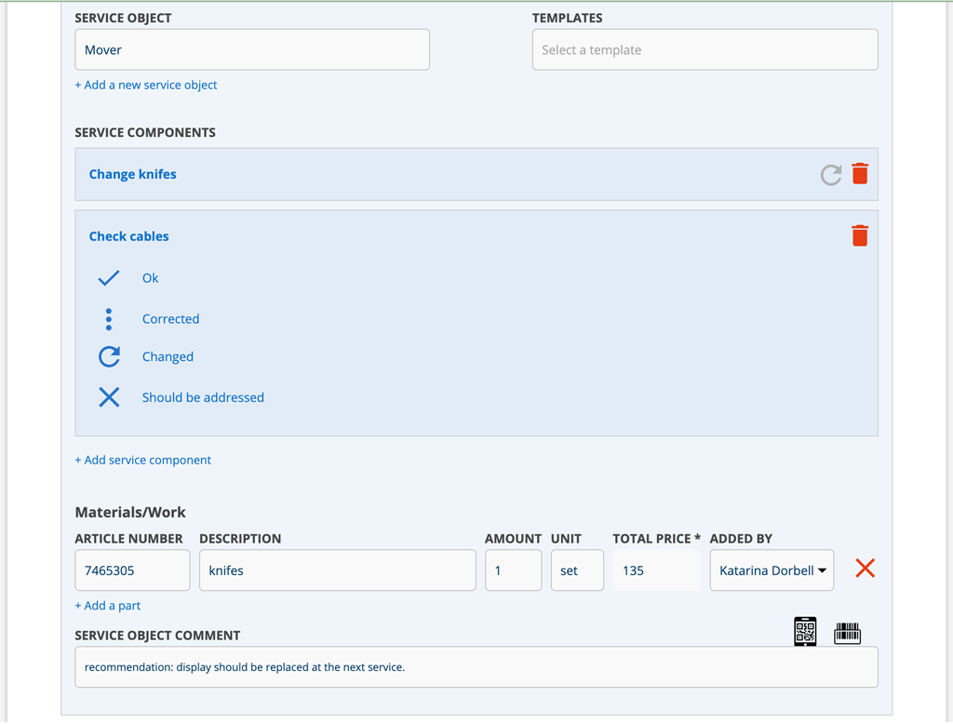Click Add a new service object link
Screen dimensions: 953x724
pos(146,85)
